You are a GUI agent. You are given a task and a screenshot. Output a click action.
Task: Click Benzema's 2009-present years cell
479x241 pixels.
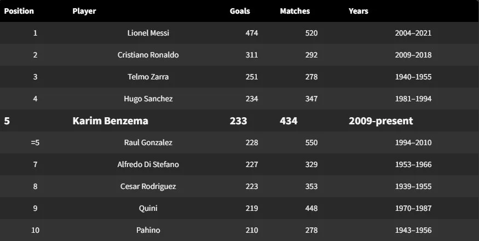[x=381, y=121]
